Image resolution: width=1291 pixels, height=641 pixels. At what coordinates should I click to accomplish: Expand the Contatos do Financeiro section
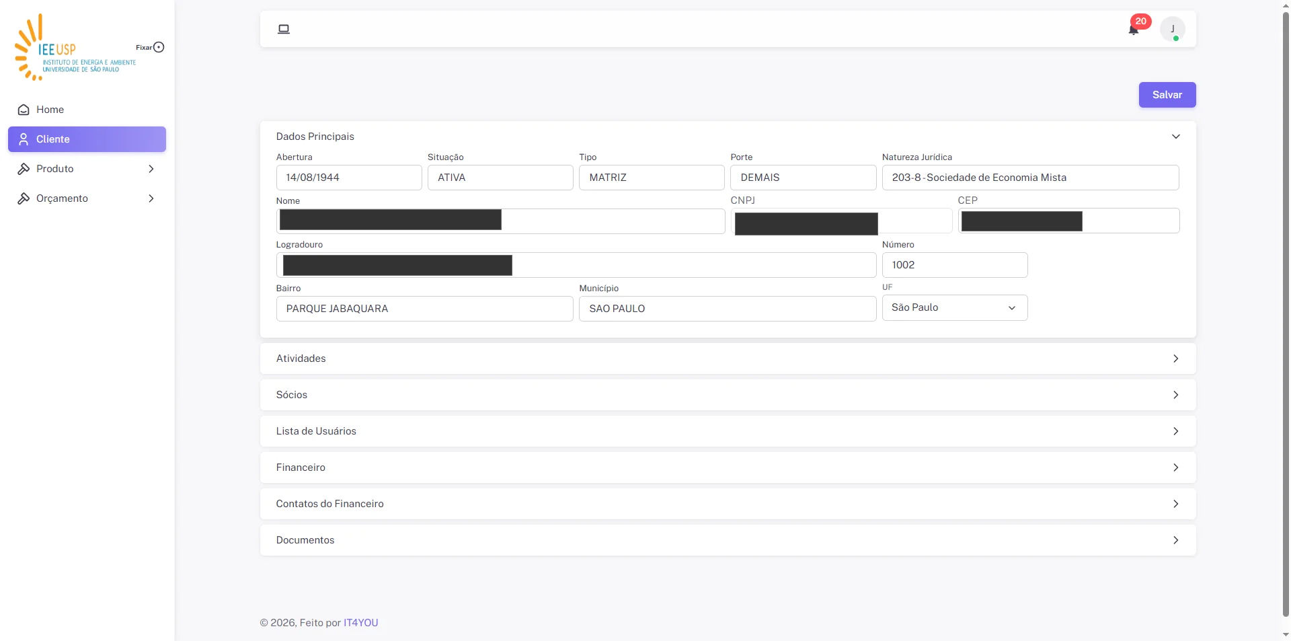(x=728, y=504)
